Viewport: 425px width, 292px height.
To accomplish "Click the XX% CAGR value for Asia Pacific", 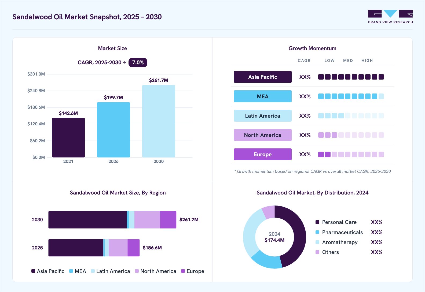I will [305, 77].
